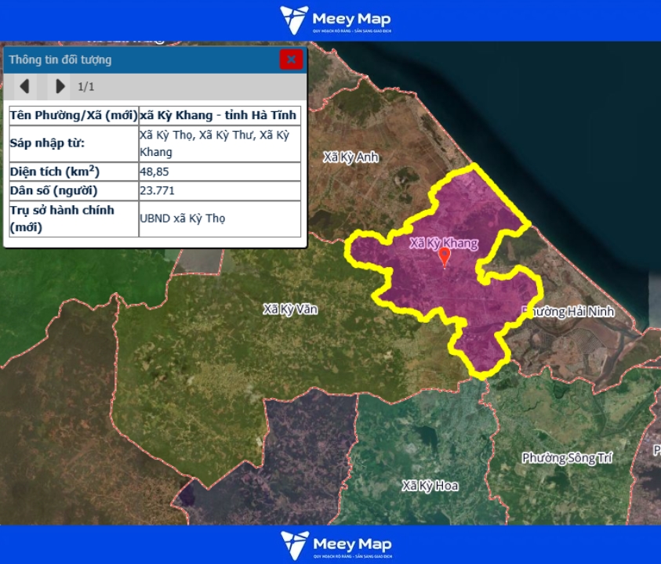Select the Xã Kỳ Văn map label
Screen dimensions: 661x564
[290, 309]
